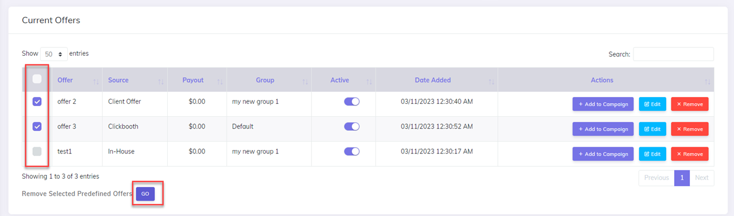Add offer 2 to a campaign

[x=603, y=104]
